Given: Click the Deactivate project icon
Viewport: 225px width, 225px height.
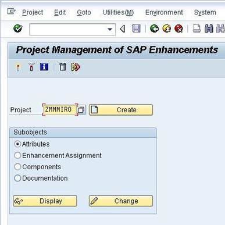Looking at the screenshot, I should click(31, 67).
